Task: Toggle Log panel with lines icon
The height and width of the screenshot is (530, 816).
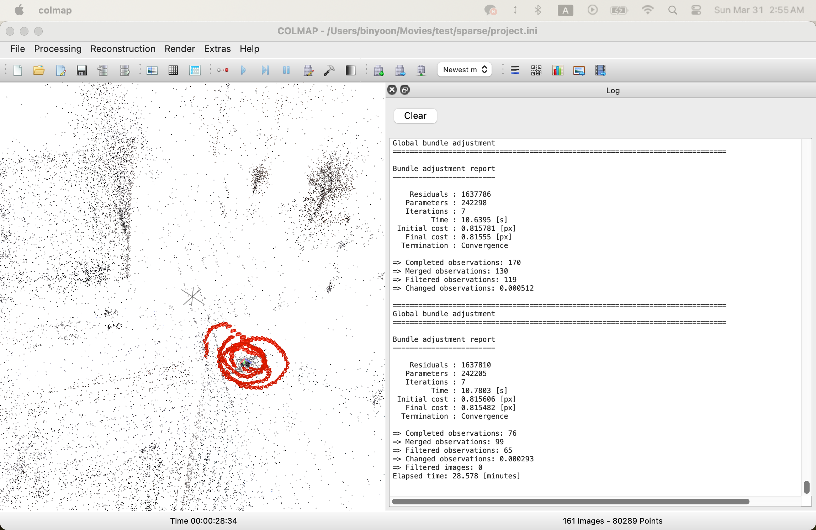Action: click(515, 70)
